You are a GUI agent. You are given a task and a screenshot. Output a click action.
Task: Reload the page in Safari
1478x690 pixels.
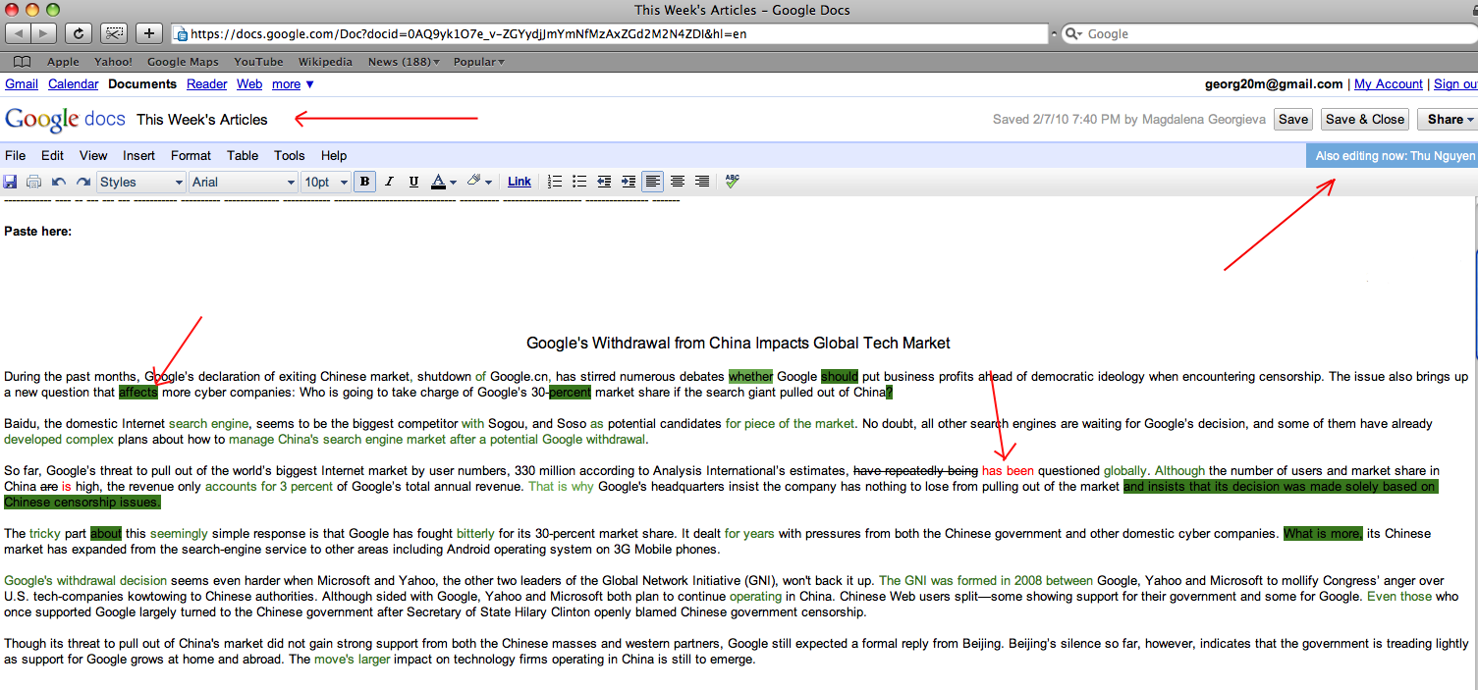coord(80,33)
